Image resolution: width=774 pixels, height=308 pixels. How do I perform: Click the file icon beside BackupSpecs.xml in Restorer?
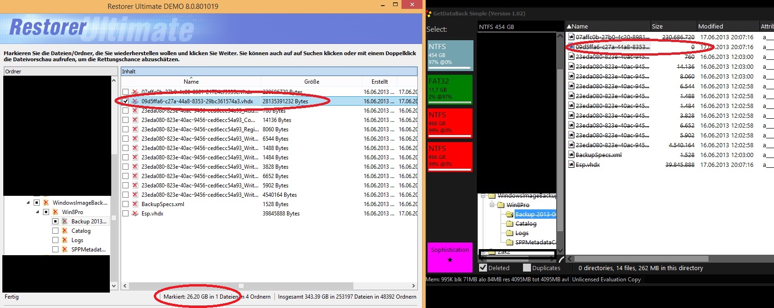[135, 204]
